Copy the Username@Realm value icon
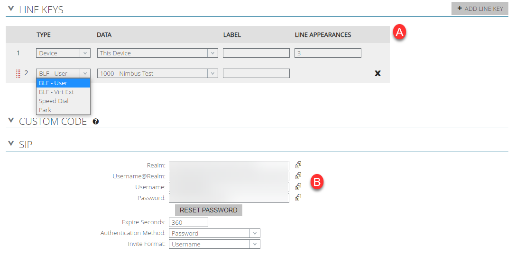Viewport: 525px width, 272px height. click(298, 175)
